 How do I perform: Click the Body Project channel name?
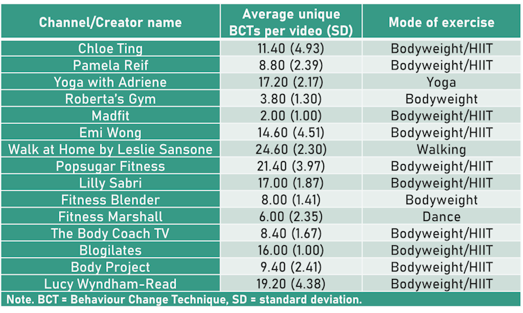[110, 267]
